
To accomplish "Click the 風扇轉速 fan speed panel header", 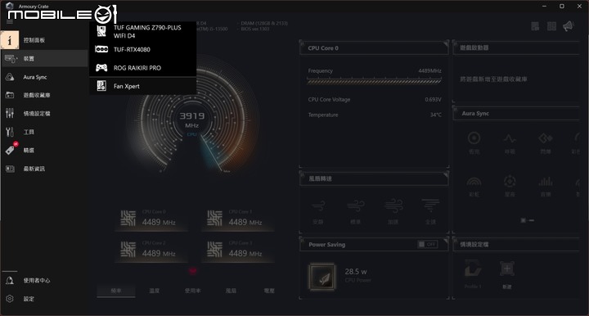I will pyautogui.click(x=374, y=178).
